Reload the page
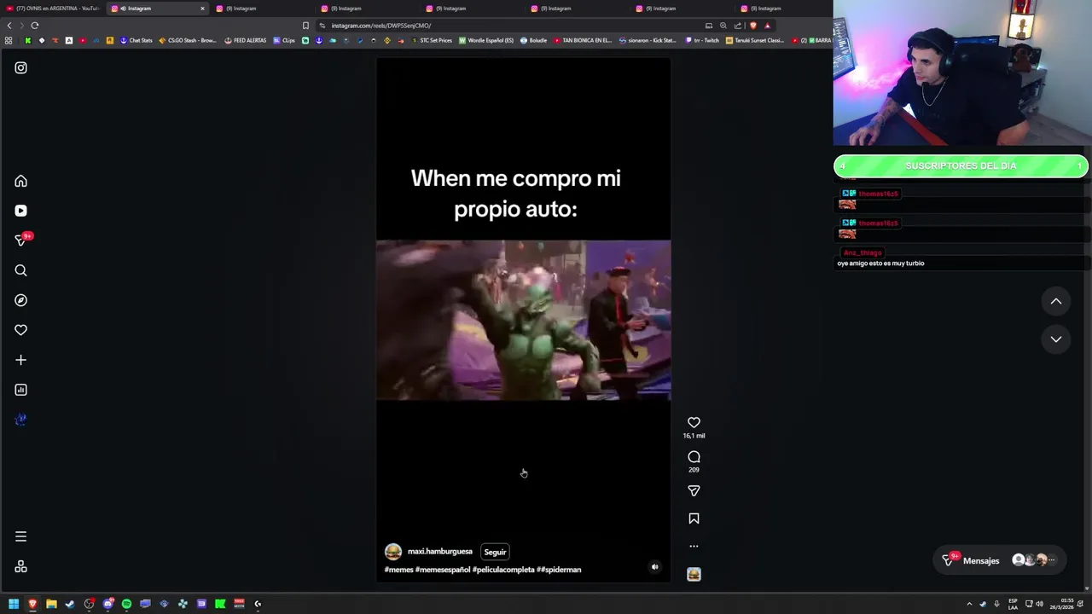The width and height of the screenshot is (1092, 614). pyautogui.click(x=35, y=26)
